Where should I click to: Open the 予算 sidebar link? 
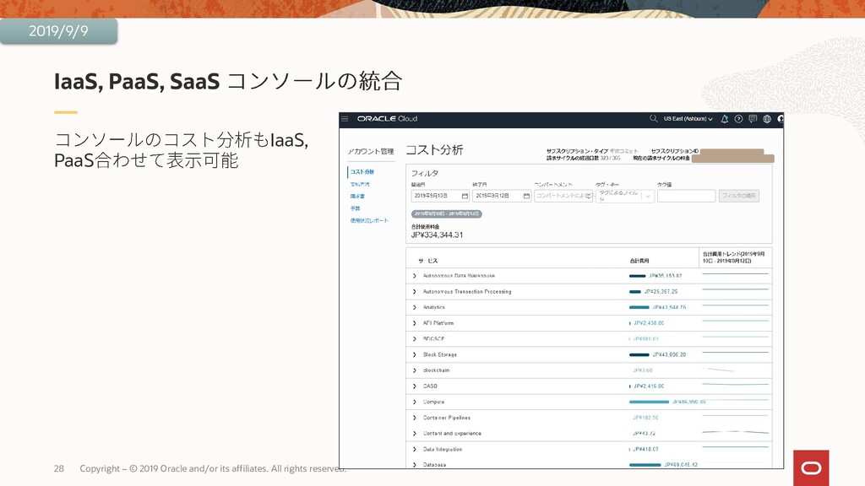(355, 208)
